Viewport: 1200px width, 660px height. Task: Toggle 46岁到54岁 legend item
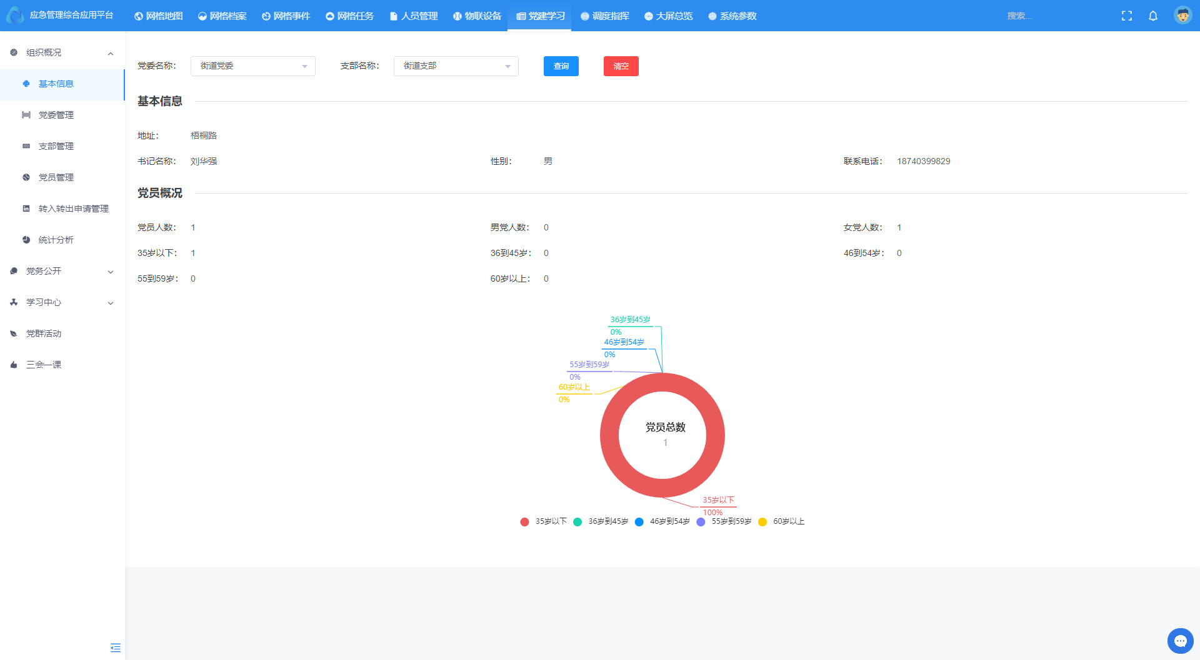(x=662, y=521)
